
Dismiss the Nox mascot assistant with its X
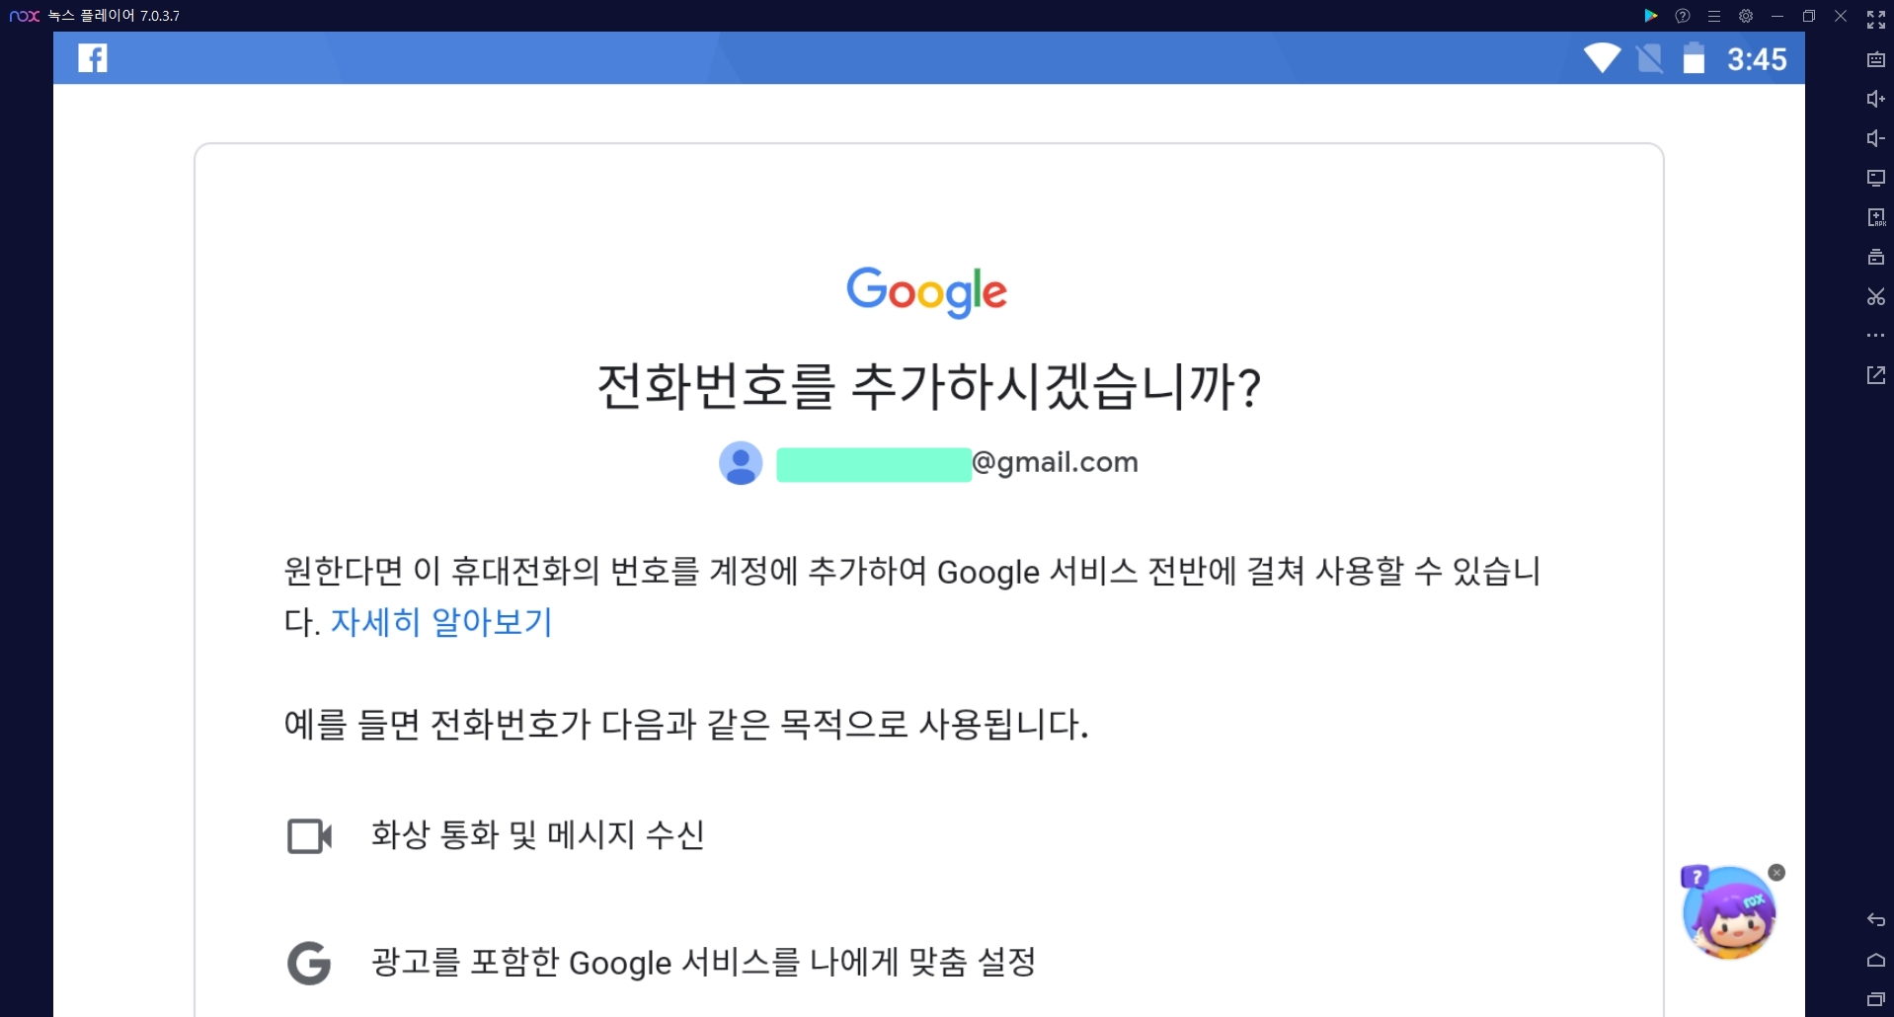pos(1777,872)
